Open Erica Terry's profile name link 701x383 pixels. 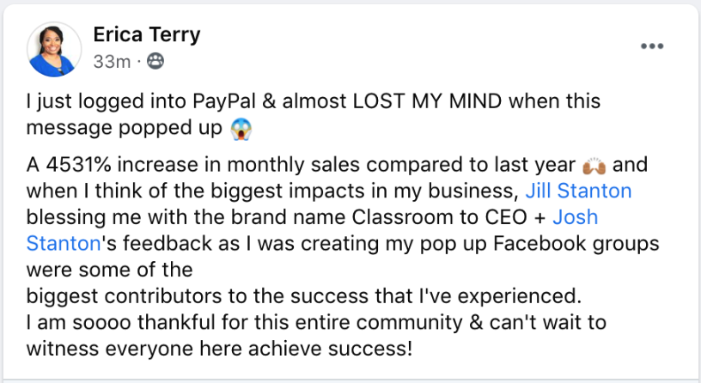[x=146, y=35]
